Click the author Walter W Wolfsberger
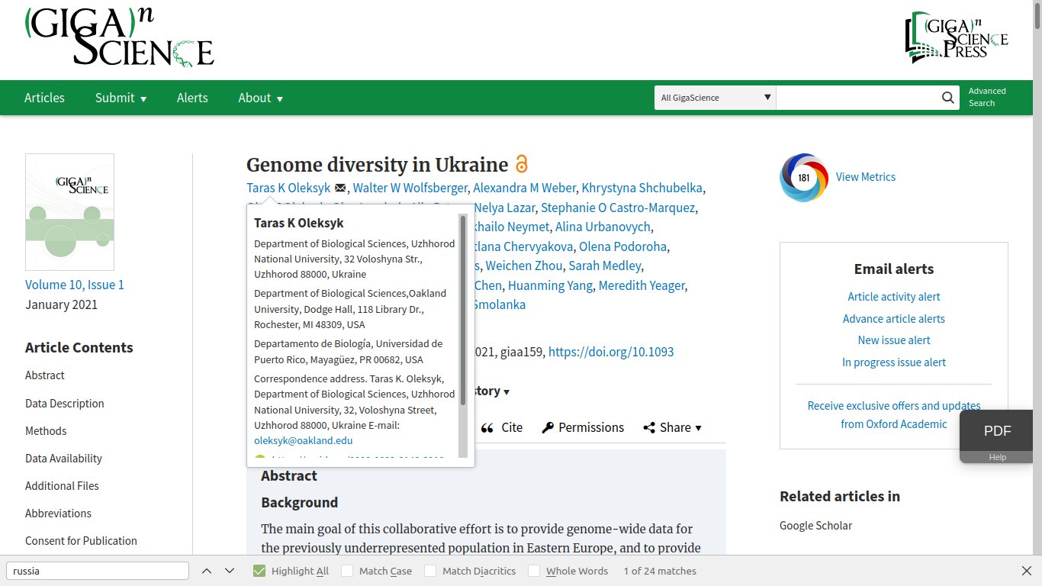 pos(410,188)
